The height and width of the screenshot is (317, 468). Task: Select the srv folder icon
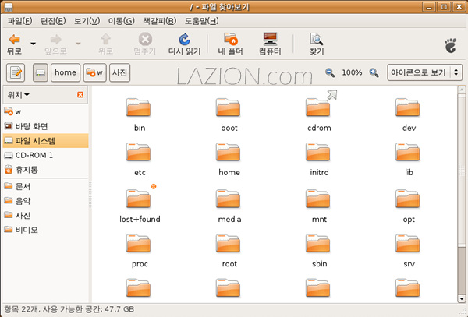pyautogui.click(x=408, y=243)
